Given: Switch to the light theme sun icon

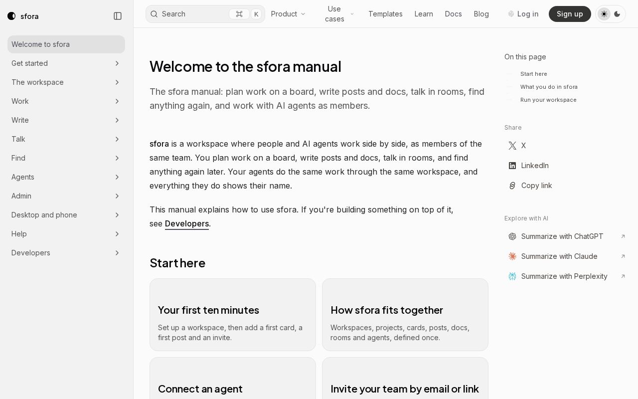Looking at the screenshot, I should (x=604, y=14).
